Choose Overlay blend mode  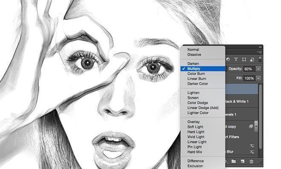point(203,122)
